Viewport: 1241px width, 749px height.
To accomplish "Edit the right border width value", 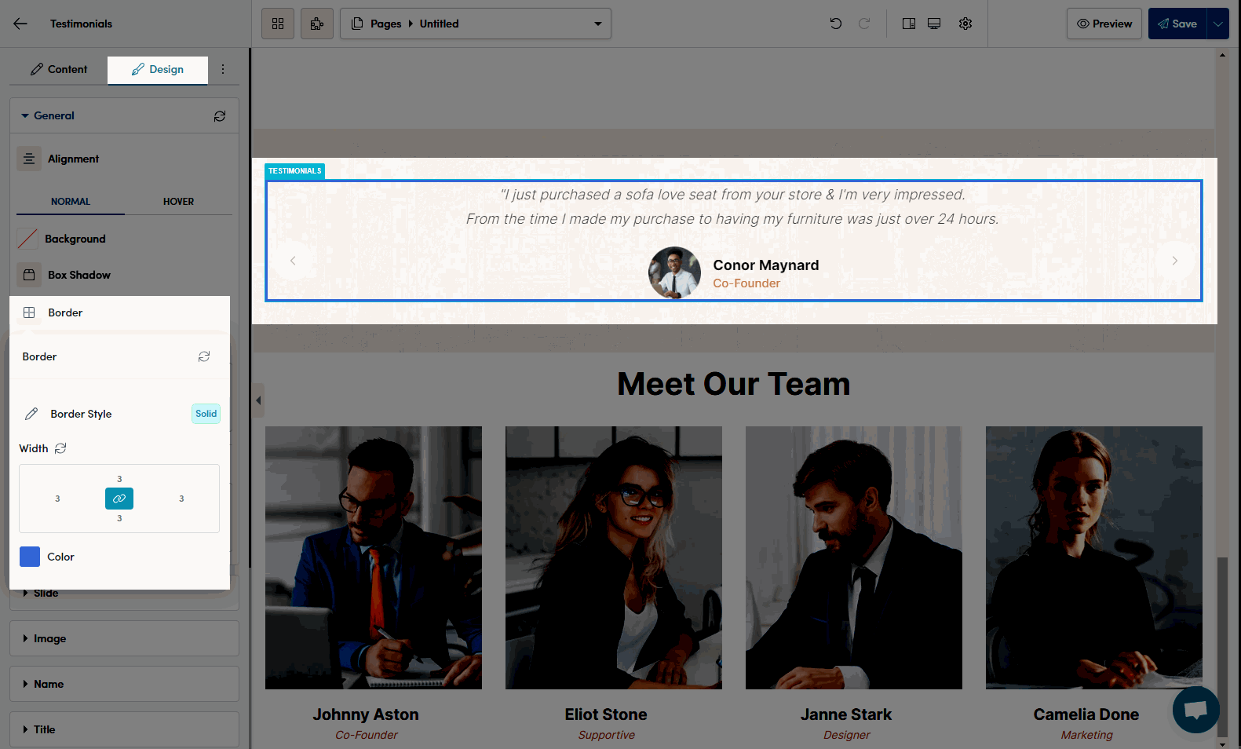I will click(x=181, y=499).
